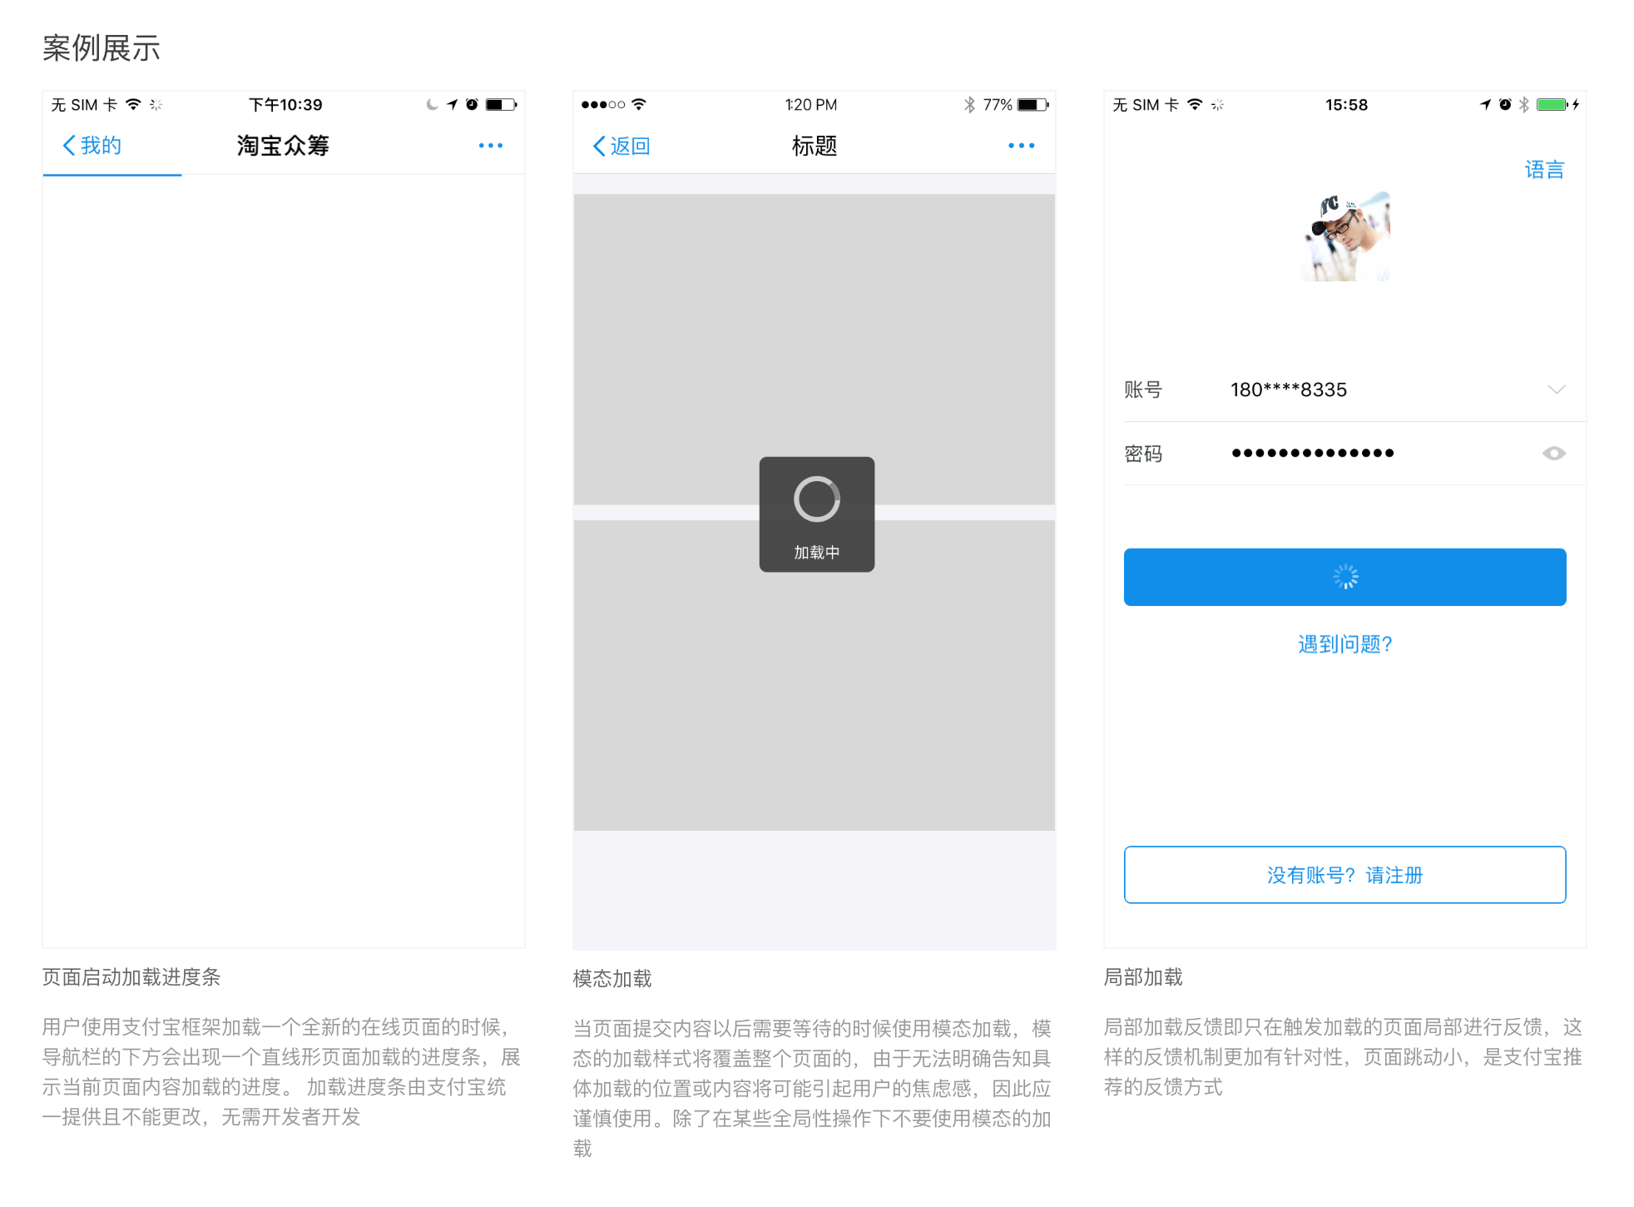
Task: Click the 1:20 PM clock text
Action: pyautogui.click(x=811, y=104)
